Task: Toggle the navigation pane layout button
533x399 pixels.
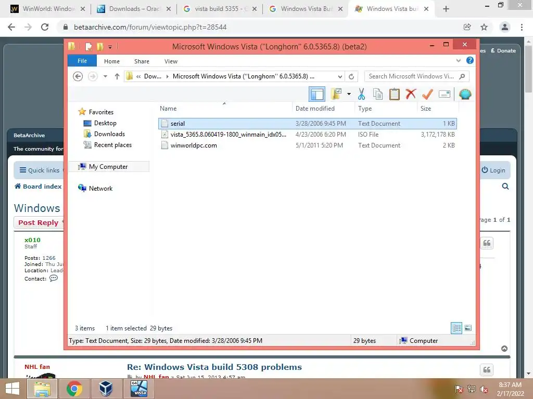Action: pos(317,94)
